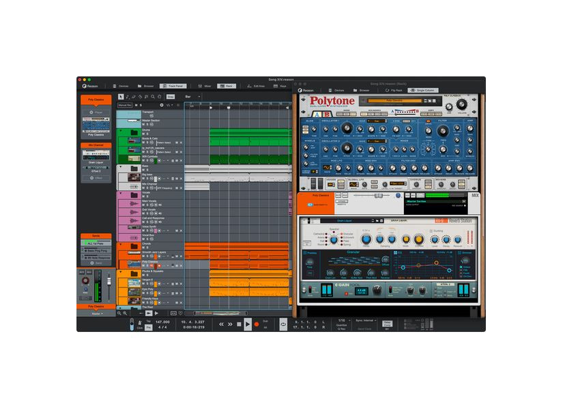
Task: Open Devices in the Rack window
Action: [x=336, y=91]
